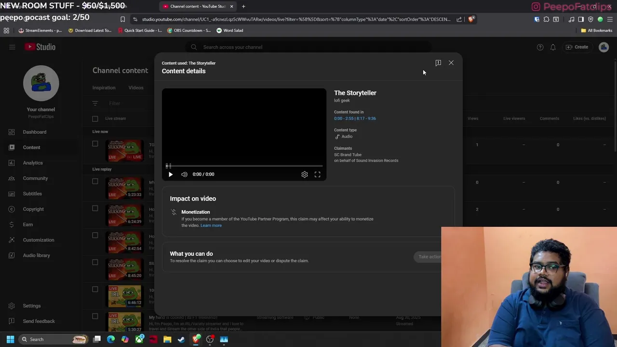
Task: Click the Windows taskbar Search box
Action: 54,339
